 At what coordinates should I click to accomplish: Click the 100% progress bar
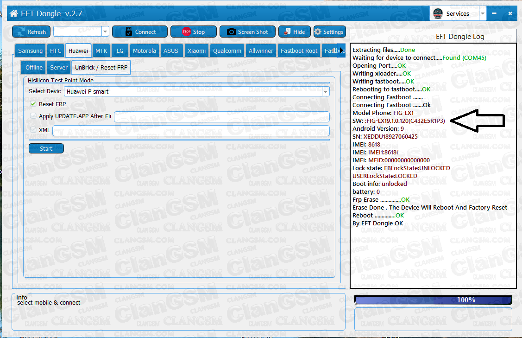pos(433,300)
